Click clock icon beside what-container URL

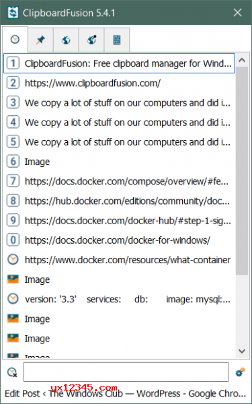pos(13,260)
